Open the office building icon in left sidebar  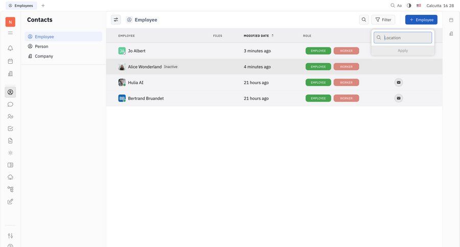10,73
